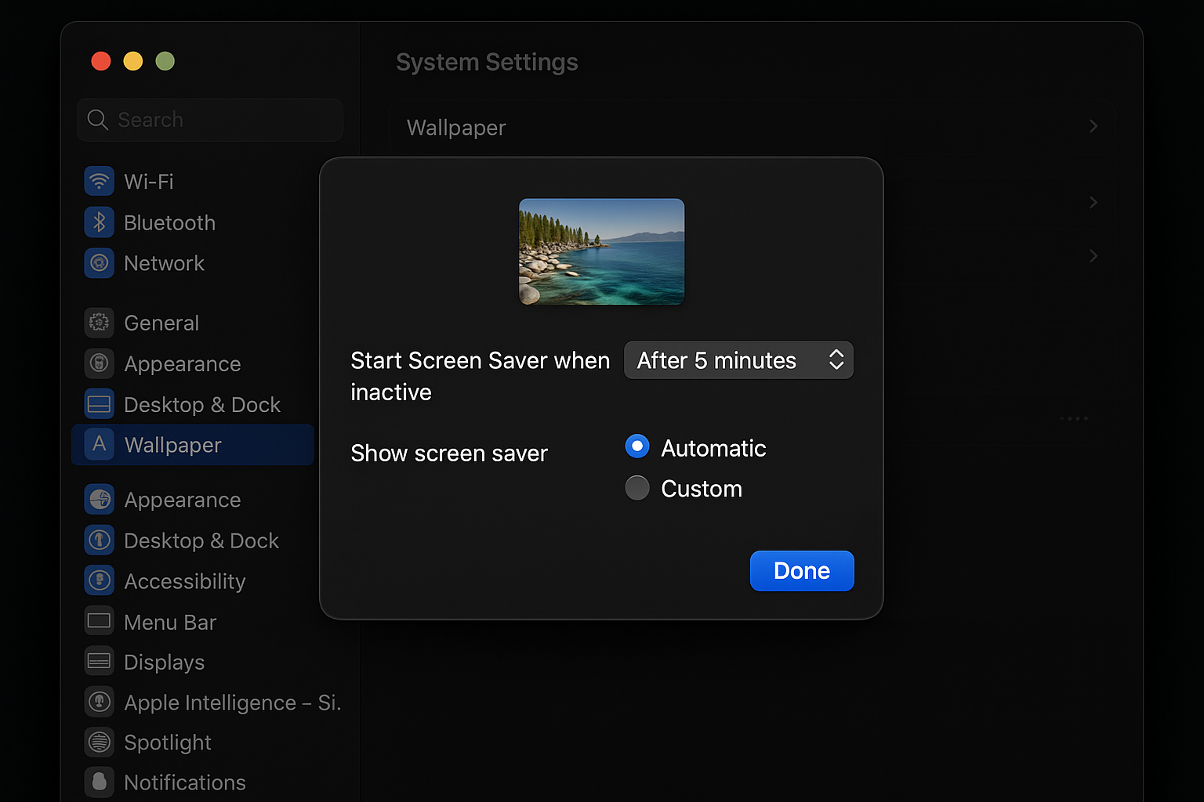Select the Accessibility sidebar icon
1204x802 pixels.
(99, 580)
